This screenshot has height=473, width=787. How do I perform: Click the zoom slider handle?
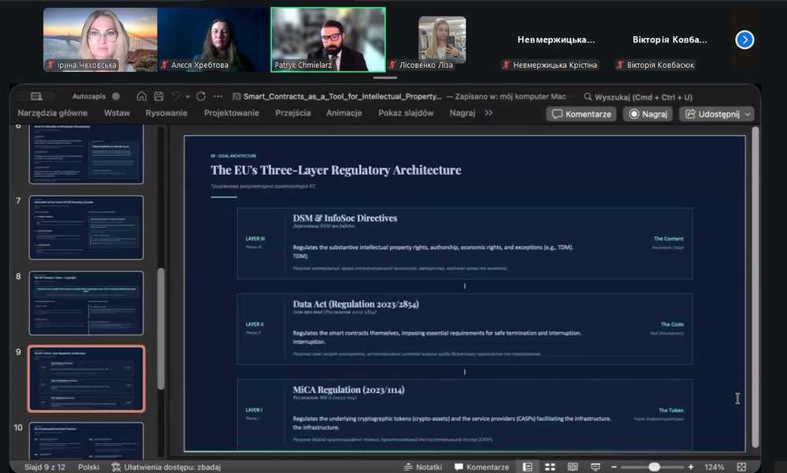click(x=654, y=467)
